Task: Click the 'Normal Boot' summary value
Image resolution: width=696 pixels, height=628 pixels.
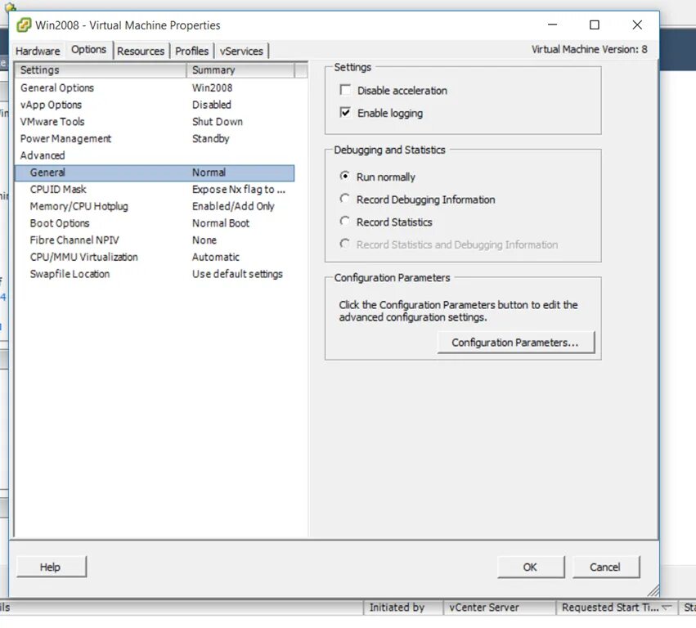Action: [x=221, y=223]
